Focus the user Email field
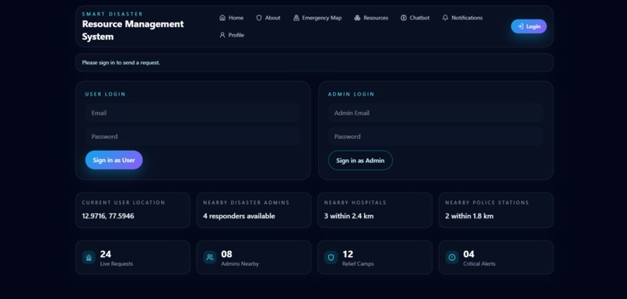This screenshot has width=627, height=299. click(193, 113)
